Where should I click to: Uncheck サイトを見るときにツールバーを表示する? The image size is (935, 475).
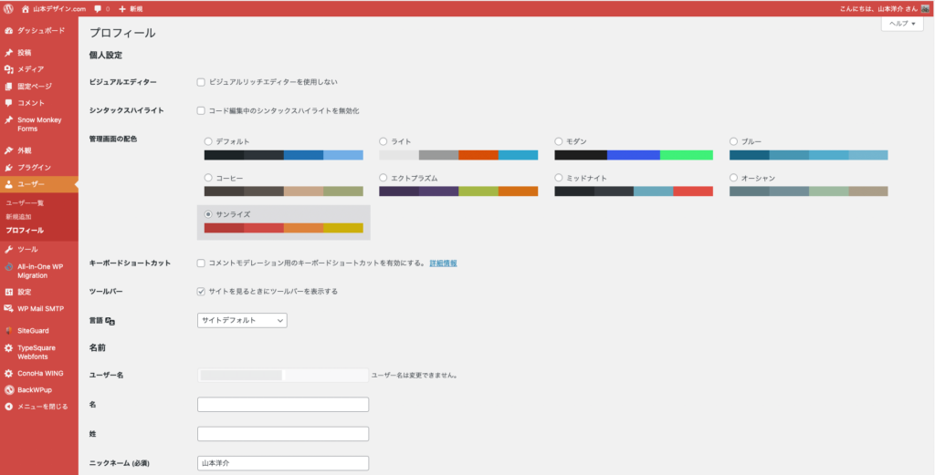click(201, 292)
